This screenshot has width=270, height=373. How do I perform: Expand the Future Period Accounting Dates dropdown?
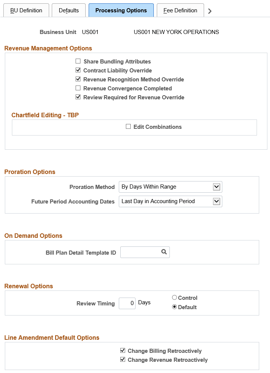tap(219, 201)
